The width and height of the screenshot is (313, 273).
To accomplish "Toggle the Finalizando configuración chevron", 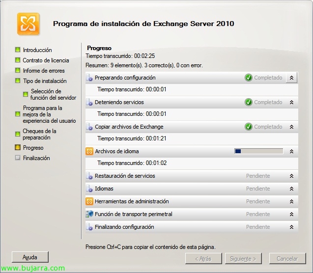I will click(291, 227).
